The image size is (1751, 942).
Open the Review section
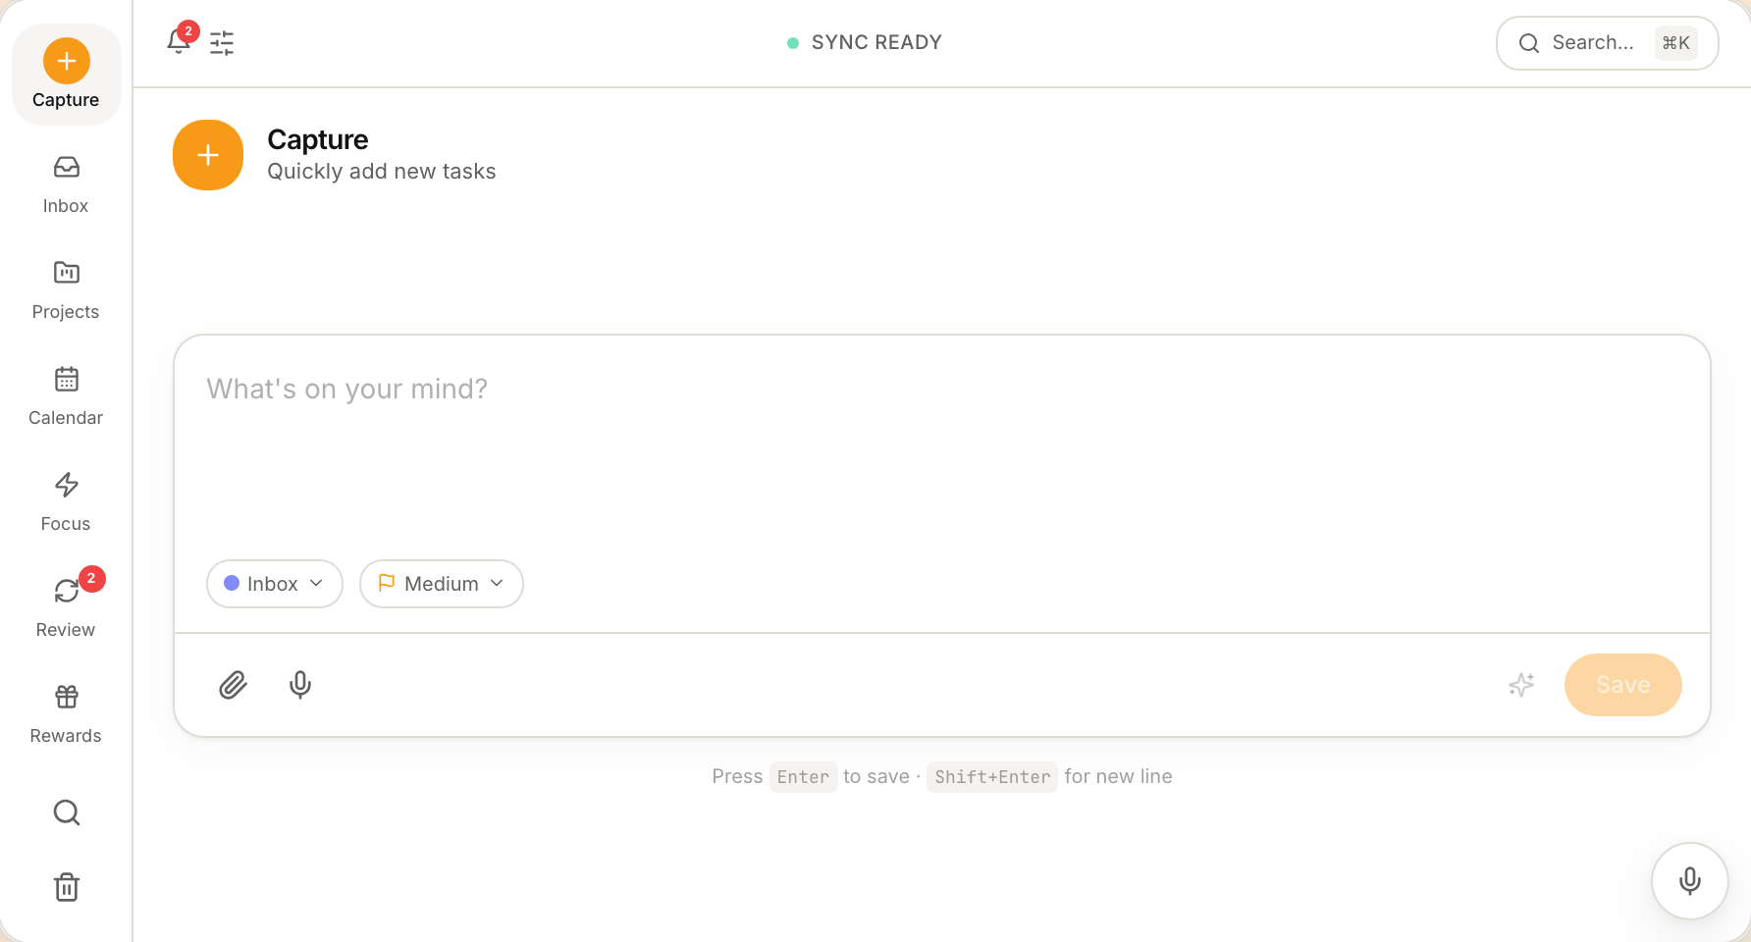pos(65,606)
